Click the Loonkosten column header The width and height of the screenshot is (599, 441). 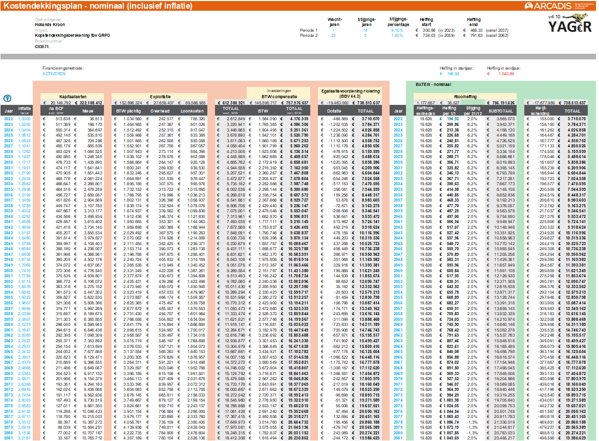click(194, 109)
